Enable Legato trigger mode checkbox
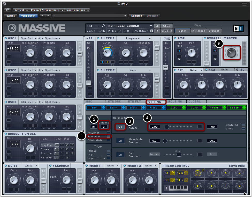The image size is (252, 197). [x=108, y=154]
